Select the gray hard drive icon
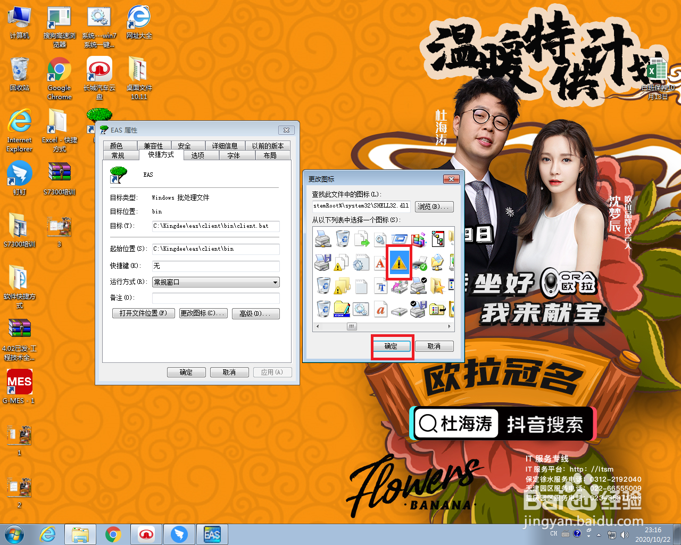 click(x=399, y=310)
